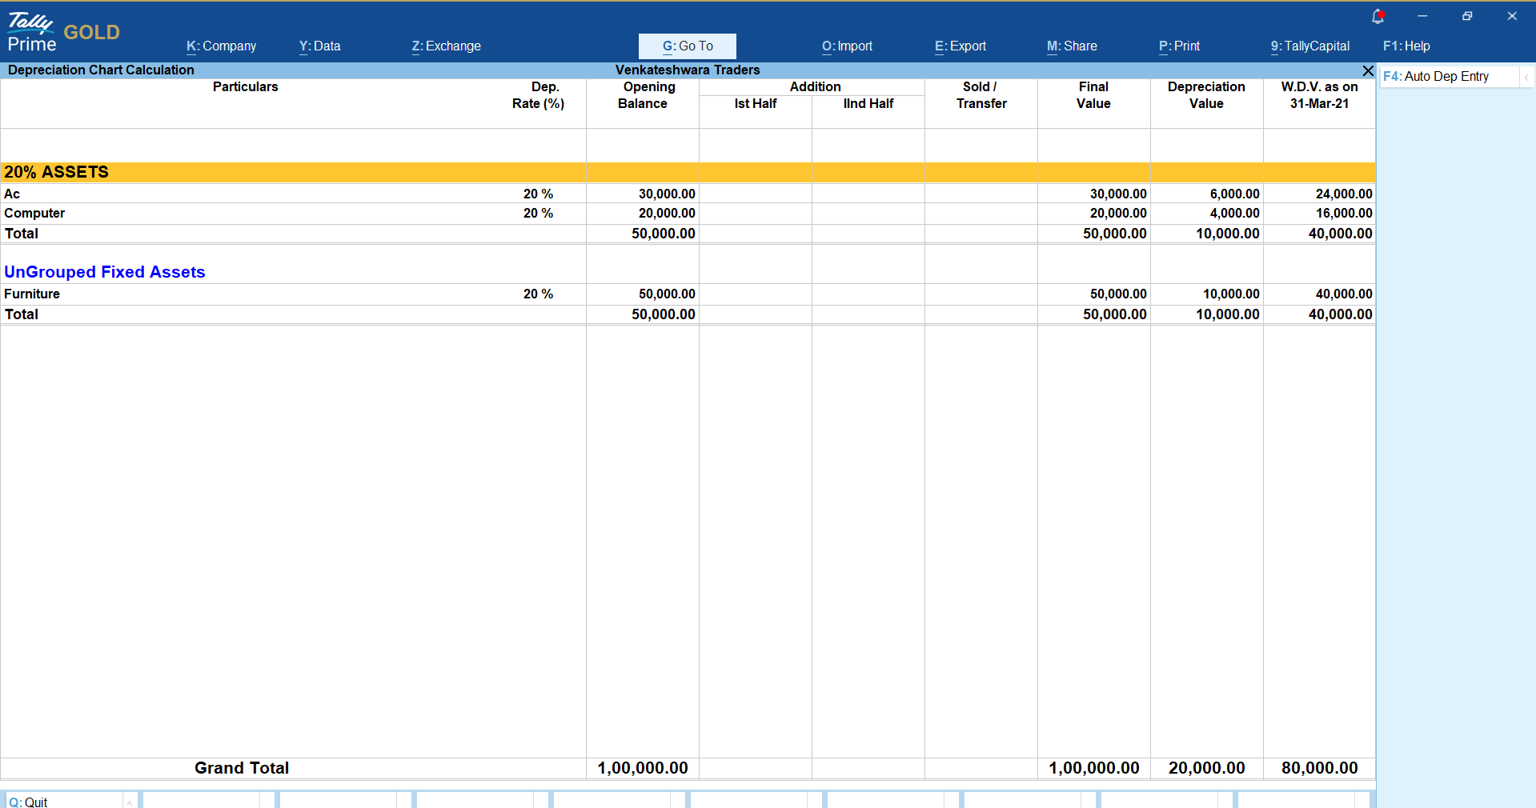Open the O: Import menu
The image size is (1536, 808).
click(x=847, y=46)
